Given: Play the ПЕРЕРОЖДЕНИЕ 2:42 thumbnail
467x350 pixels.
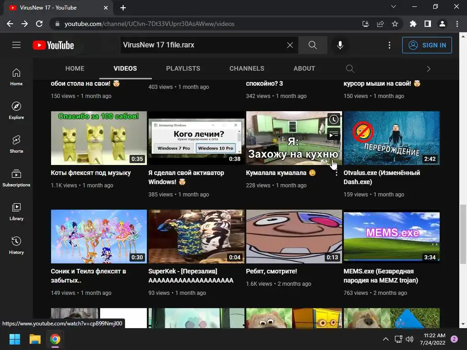Looking at the screenshot, I should coord(392,138).
